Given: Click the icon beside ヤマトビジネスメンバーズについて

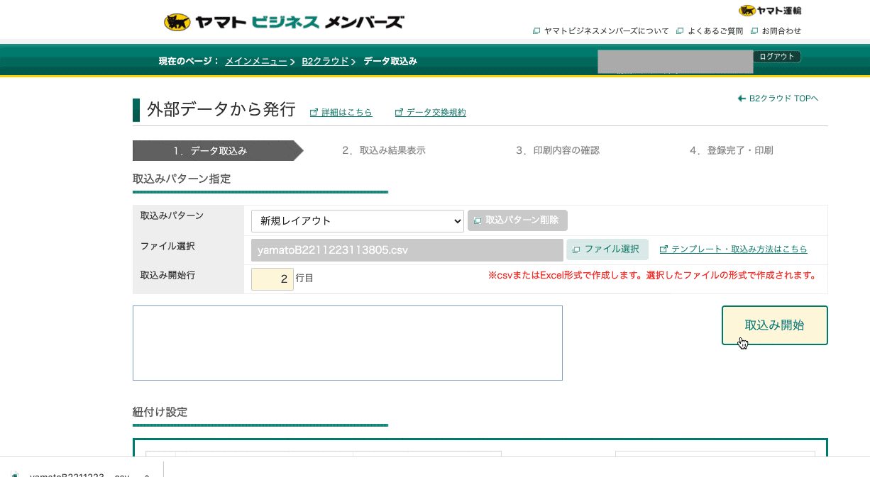Looking at the screenshot, I should pos(536,30).
